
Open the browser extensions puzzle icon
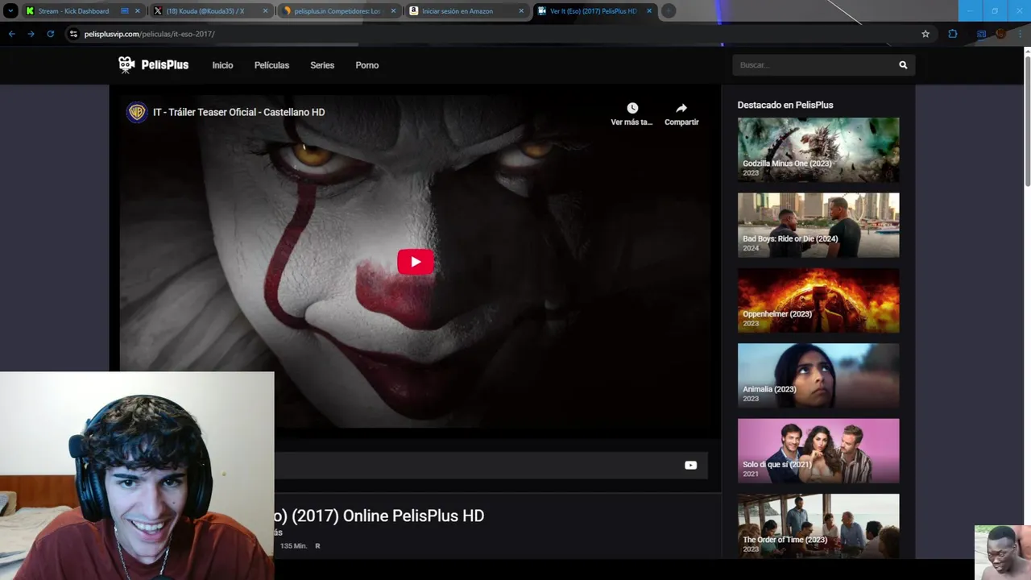953,34
